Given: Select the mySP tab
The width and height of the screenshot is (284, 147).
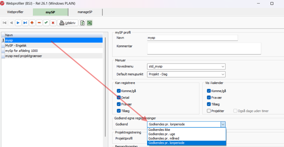Looking at the screenshot, I should (x=50, y=12).
